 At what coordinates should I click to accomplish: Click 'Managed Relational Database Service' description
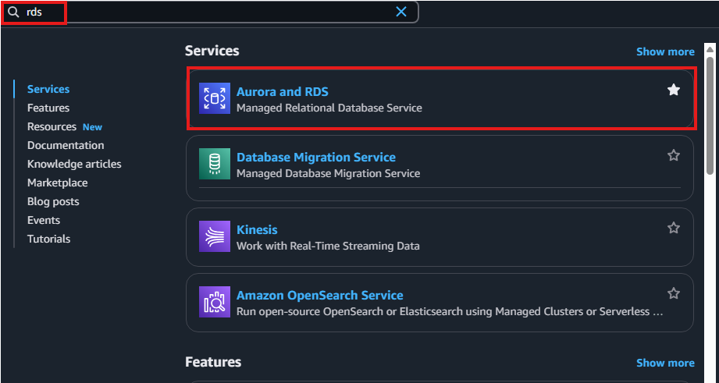click(329, 108)
